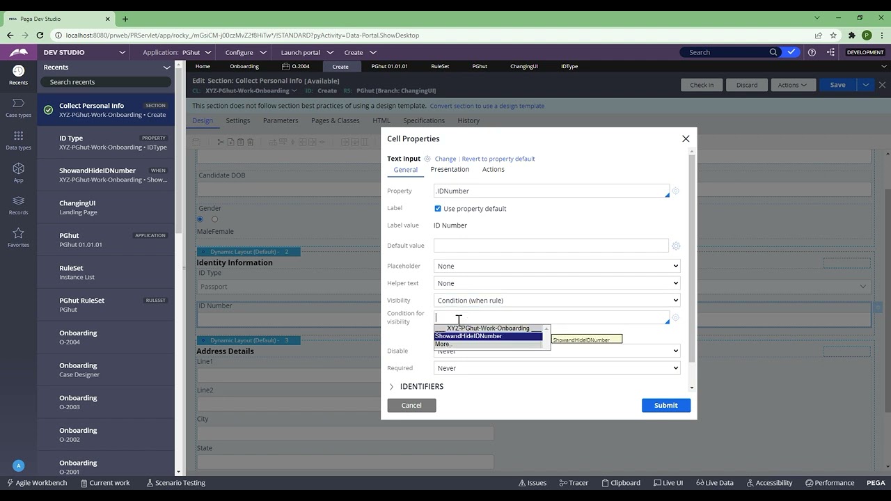Open the browser extensions puzzle icon
This screenshot has width=891, height=501.
click(x=851, y=35)
